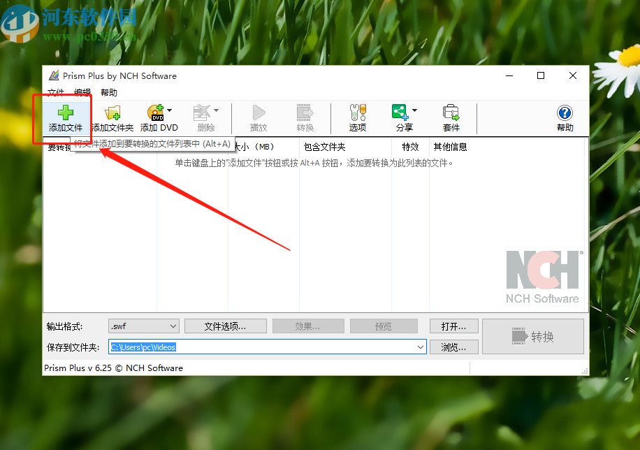Click the Help (帮助) question mark icon
Viewport: 640px width, 450px height.
tap(565, 112)
